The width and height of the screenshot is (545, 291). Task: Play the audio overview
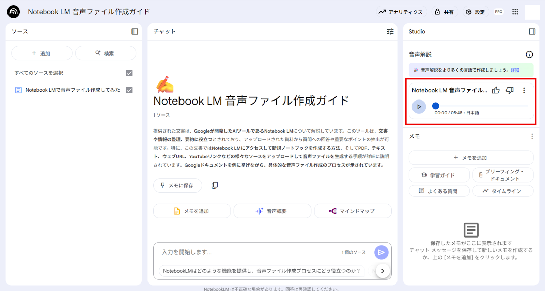(x=419, y=107)
